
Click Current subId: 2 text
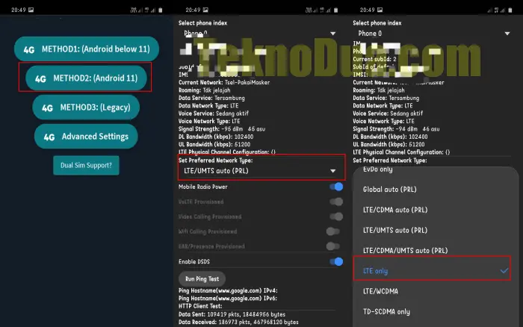click(374, 59)
